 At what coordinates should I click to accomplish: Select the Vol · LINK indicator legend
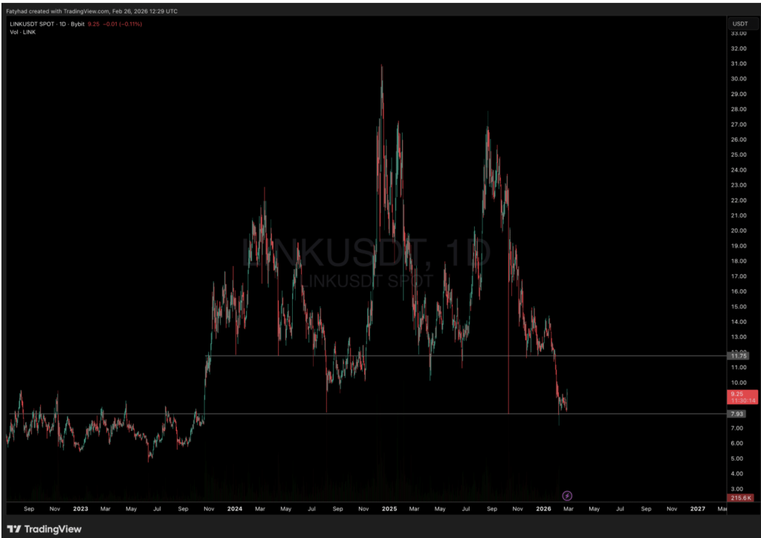(x=21, y=32)
